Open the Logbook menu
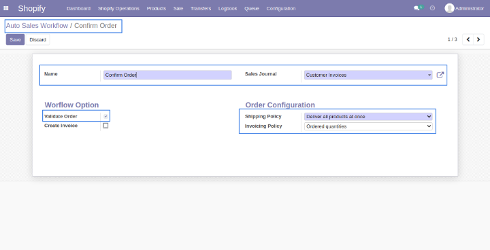This screenshot has width=490, height=250. click(x=227, y=8)
